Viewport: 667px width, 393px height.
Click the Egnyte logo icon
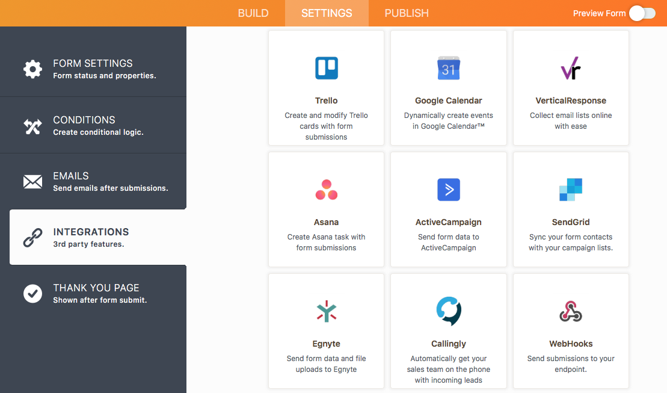pyautogui.click(x=326, y=311)
